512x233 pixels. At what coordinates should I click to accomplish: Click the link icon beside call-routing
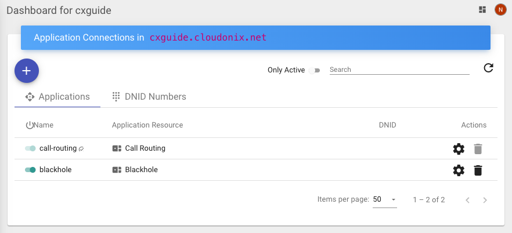click(81, 149)
